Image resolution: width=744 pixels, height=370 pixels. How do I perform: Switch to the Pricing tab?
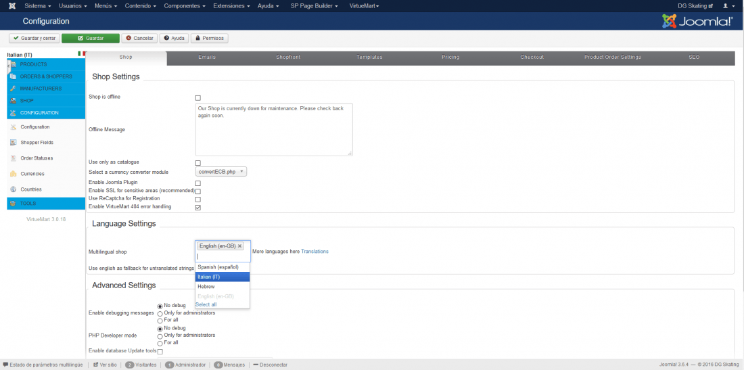click(x=450, y=57)
